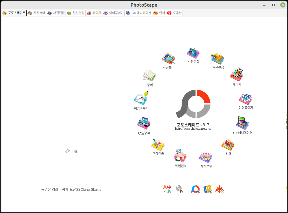Open the 도움말 help tab

point(174,13)
